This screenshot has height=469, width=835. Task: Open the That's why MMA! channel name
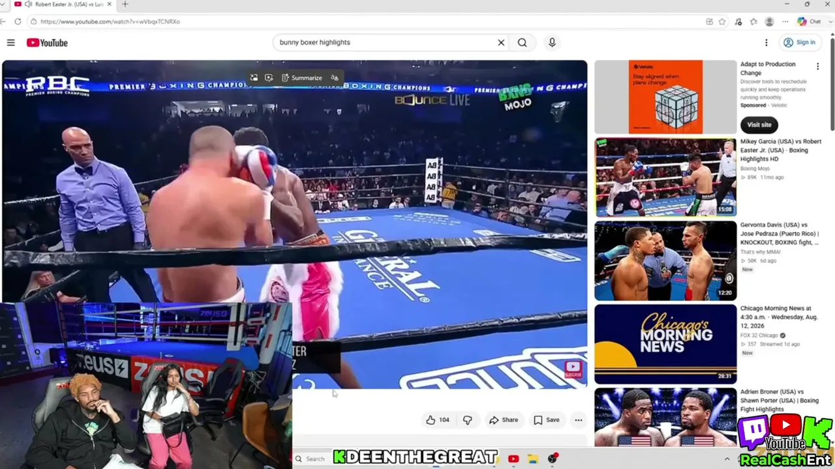click(761, 252)
